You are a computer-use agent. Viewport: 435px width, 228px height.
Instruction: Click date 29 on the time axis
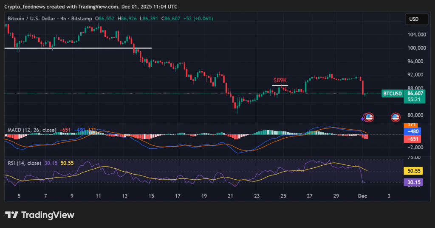336,196
